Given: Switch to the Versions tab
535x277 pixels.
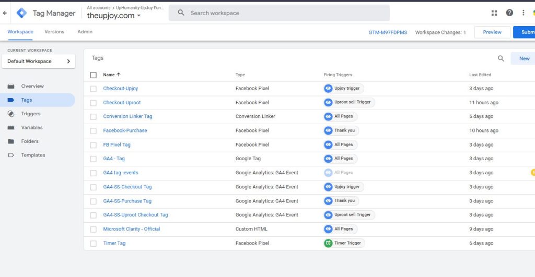Looking at the screenshot, I should (54, 32).
